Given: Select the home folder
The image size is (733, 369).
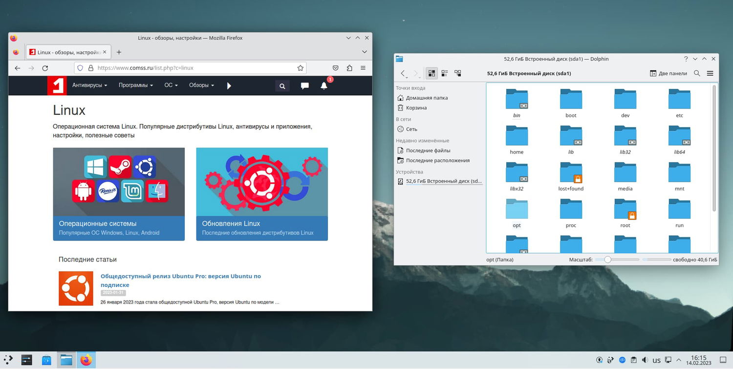Looking at the screenshot, I should 517,140.
